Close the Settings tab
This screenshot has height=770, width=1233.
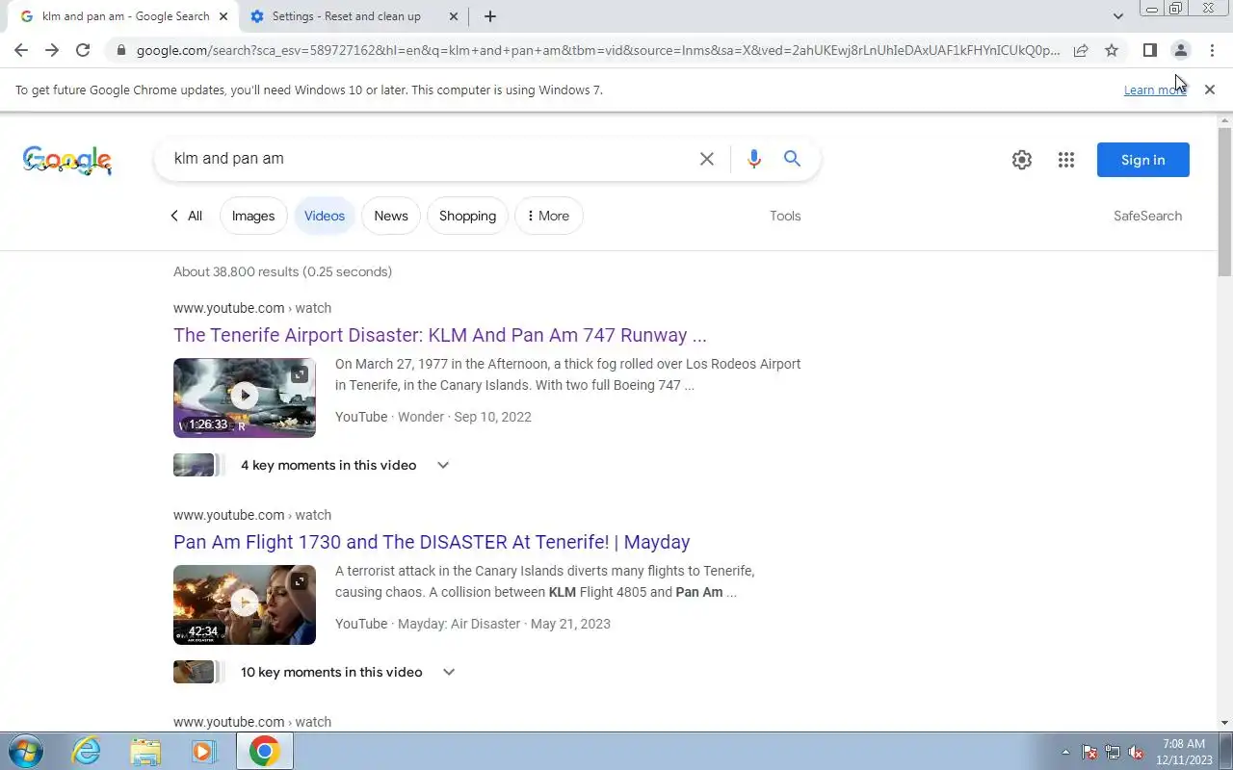coord(454,16)
